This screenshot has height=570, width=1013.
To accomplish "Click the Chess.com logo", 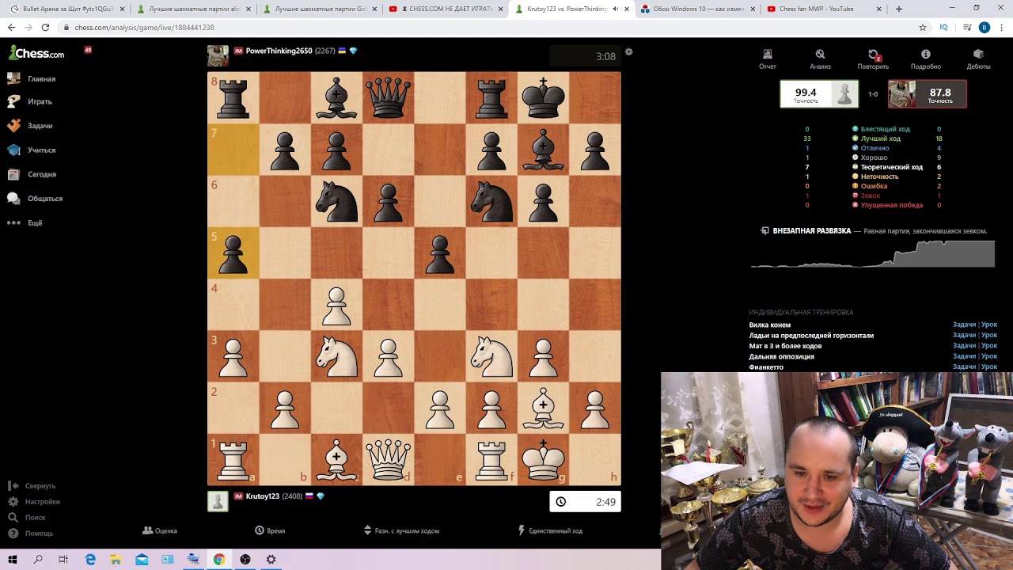I will point(36,53).
